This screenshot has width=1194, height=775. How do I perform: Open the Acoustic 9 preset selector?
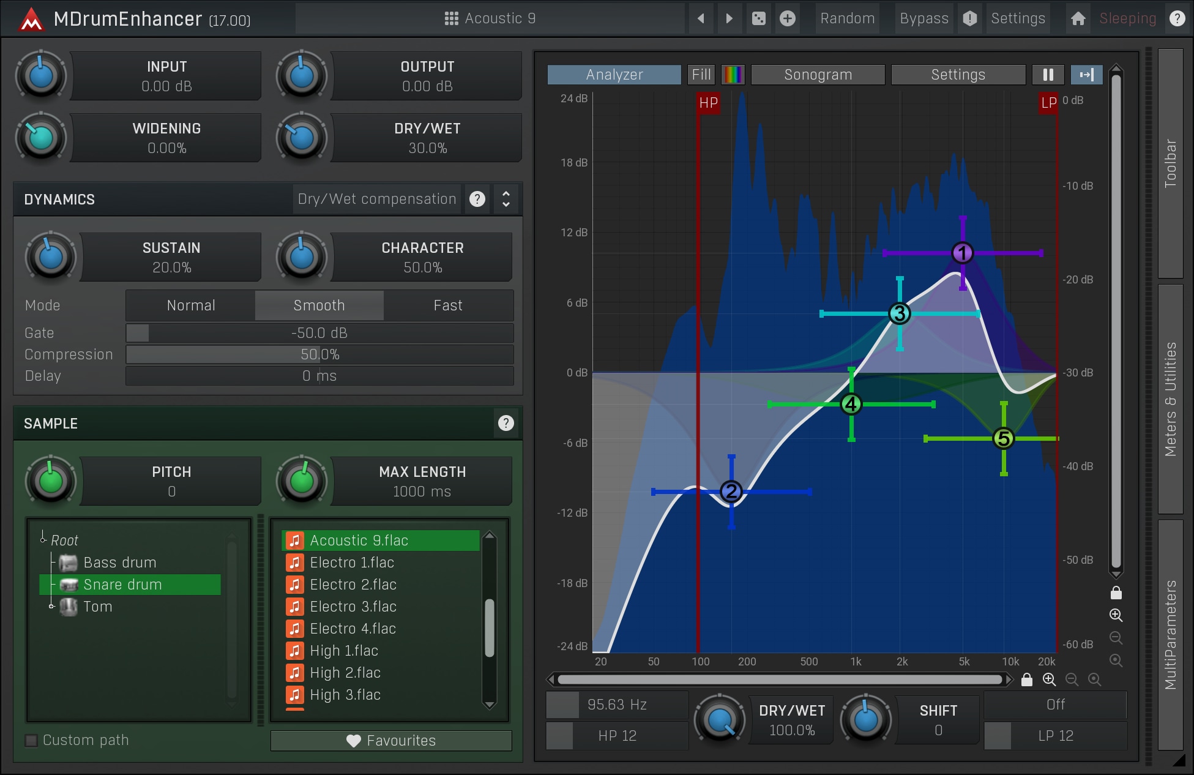tap(490, 18)
